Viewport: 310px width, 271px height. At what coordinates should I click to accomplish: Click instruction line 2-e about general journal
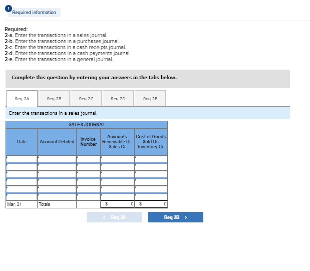pyautogui.click(x=59, y=59)
